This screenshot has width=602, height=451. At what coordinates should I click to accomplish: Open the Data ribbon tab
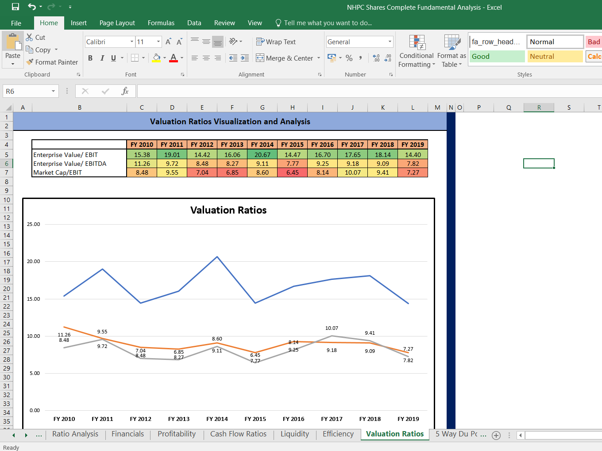tap(194, 23)
